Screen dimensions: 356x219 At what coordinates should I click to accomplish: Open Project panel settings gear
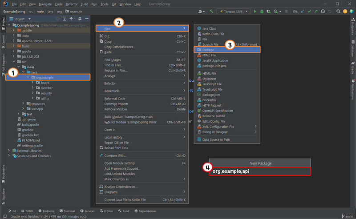coord(80,19)
